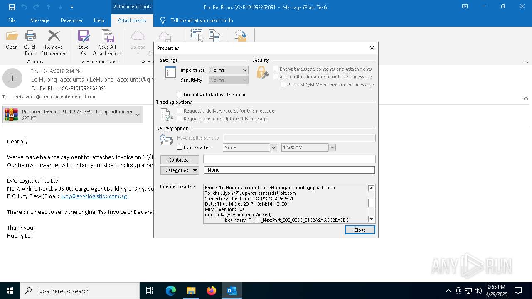
Task: Click Undo arrow in quick access toolbar
Action: point(24,7)
